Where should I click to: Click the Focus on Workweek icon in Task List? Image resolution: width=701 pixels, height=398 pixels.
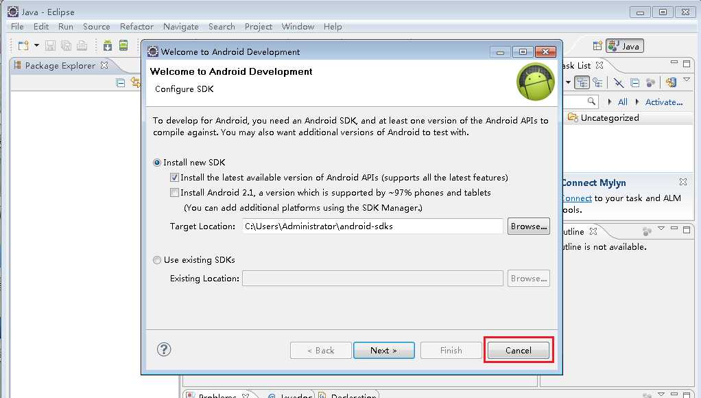tap(651, 82)
